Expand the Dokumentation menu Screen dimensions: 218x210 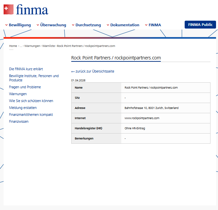click(123, 25)
